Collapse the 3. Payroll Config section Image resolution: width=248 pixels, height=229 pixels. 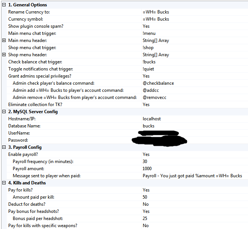[x=4, y=147]
